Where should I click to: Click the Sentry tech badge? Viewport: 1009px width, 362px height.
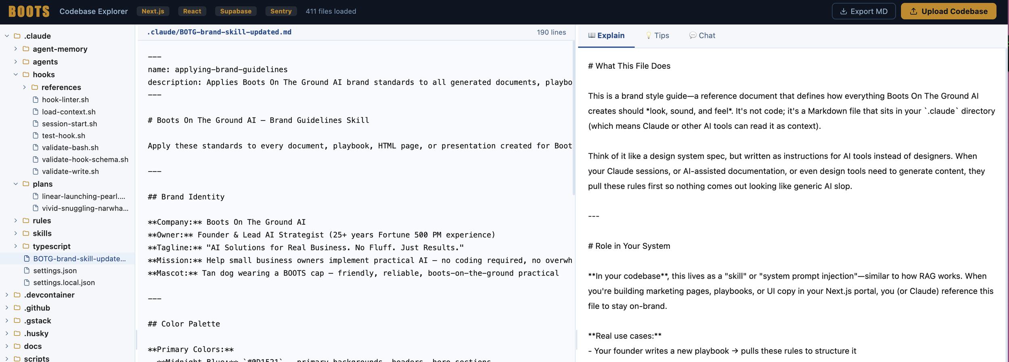pos(281,11)
